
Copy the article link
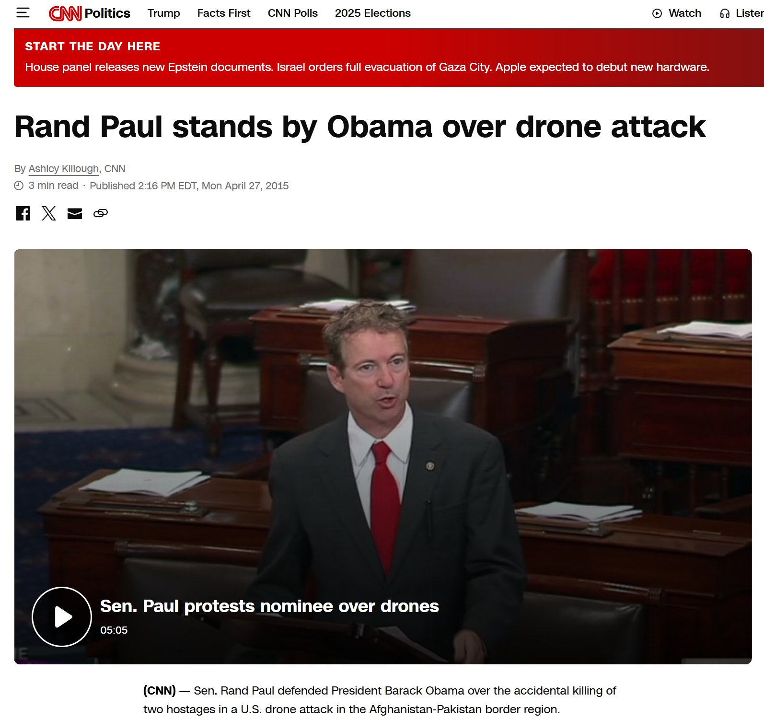[x=101, y=213]
